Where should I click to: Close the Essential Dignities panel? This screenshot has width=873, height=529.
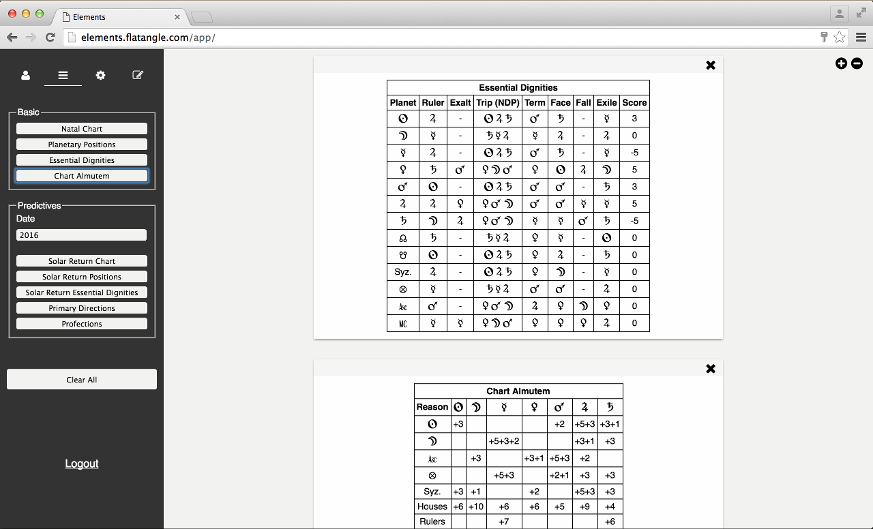(x=710, y=65)
